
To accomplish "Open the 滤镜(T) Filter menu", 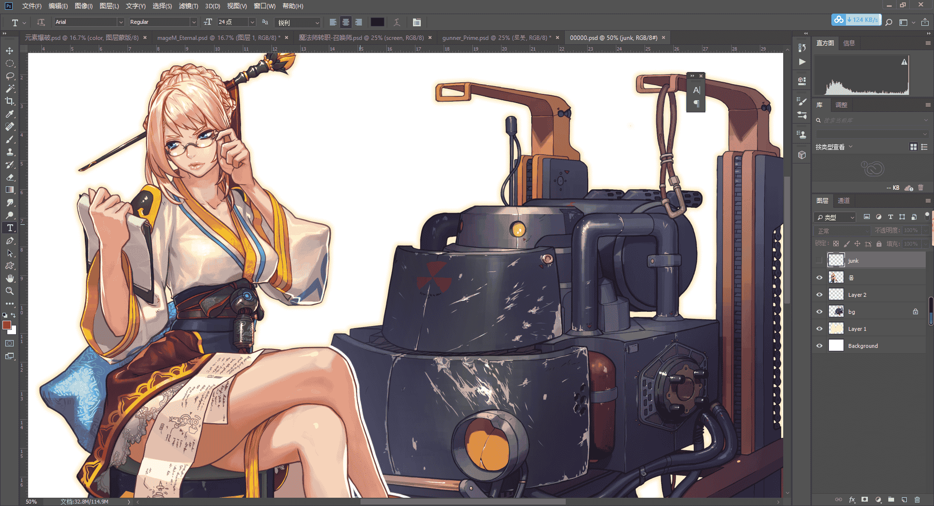I will 188,6.
